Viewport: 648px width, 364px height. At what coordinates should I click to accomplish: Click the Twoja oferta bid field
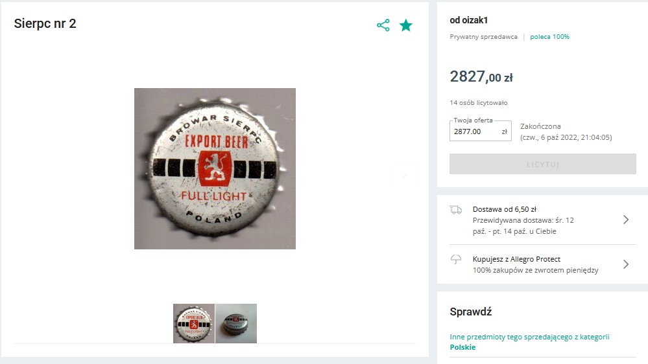pos(481,131)
